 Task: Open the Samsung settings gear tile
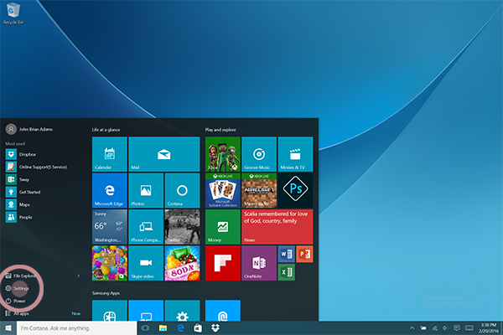(x=182, y=311)
